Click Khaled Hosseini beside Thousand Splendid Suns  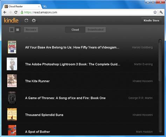pos(143,115)
